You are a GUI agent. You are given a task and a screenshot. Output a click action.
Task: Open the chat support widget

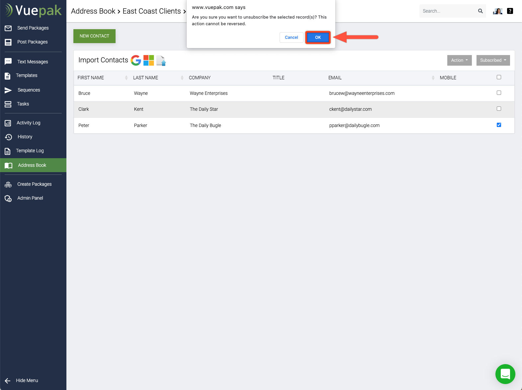click(x=505, y=374)
